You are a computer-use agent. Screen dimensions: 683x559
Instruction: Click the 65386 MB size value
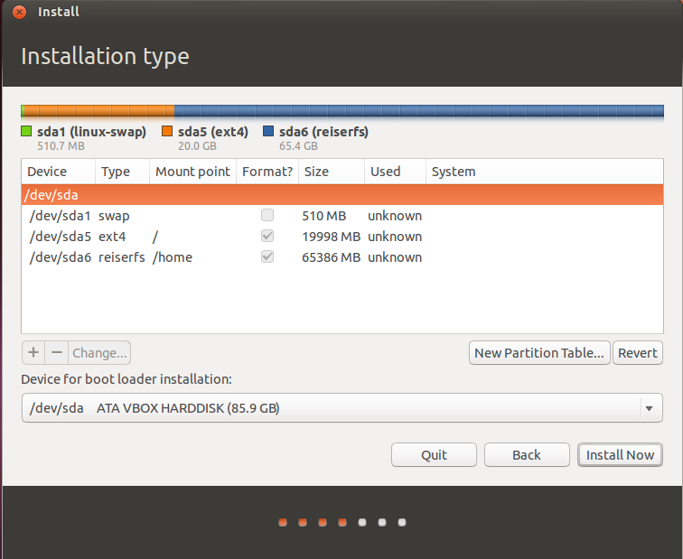(331, 257)
